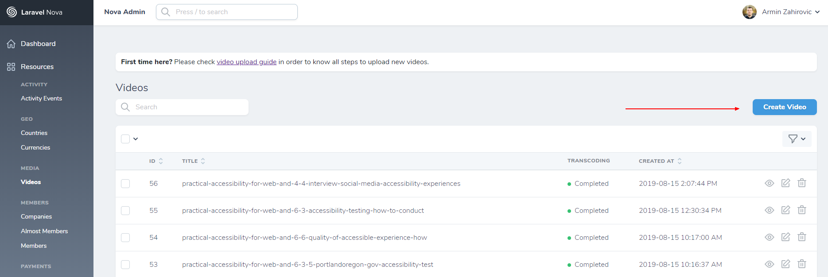828x277 pixels.
Task: Click magnifier icon in global search
Action: pos(166,12)
